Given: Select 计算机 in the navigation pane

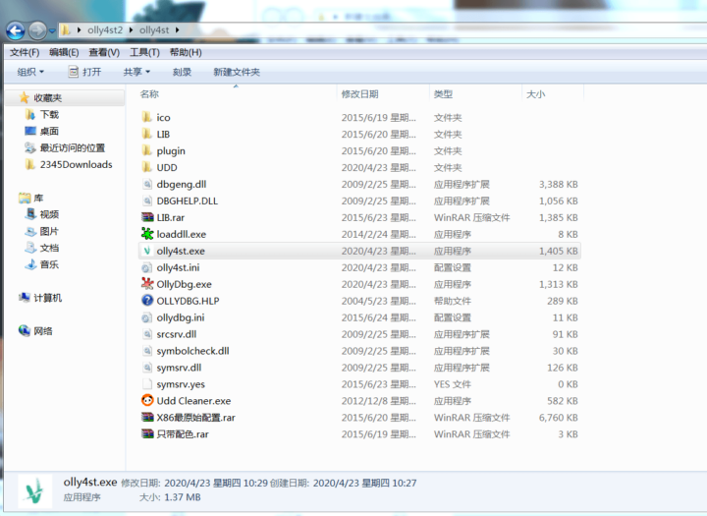Looking at the screenshot, I should 48,298.
